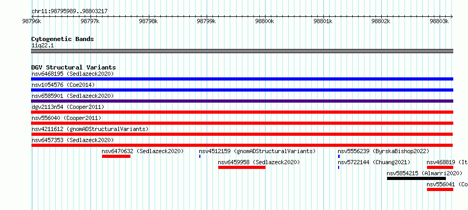The width and height of the screenshot is (468, 210).
Task: Select the purple bar under nsv6585901
Action: point(242,101)
